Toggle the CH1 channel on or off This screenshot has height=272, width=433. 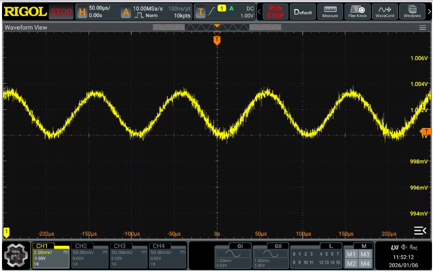51,255
